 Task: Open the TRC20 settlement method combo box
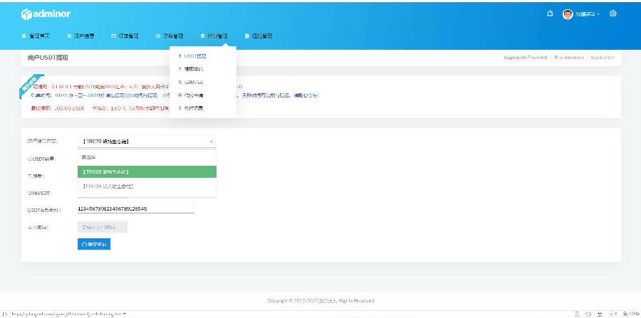[146, 142]
